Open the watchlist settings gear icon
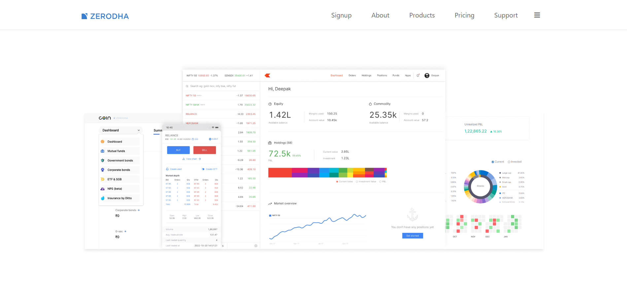 (256, 246)
